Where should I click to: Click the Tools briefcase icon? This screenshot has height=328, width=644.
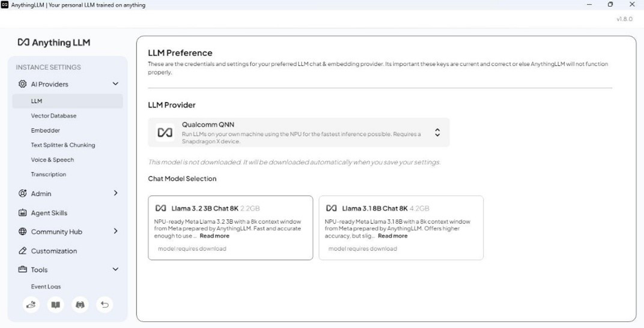[x=23, y=269]
